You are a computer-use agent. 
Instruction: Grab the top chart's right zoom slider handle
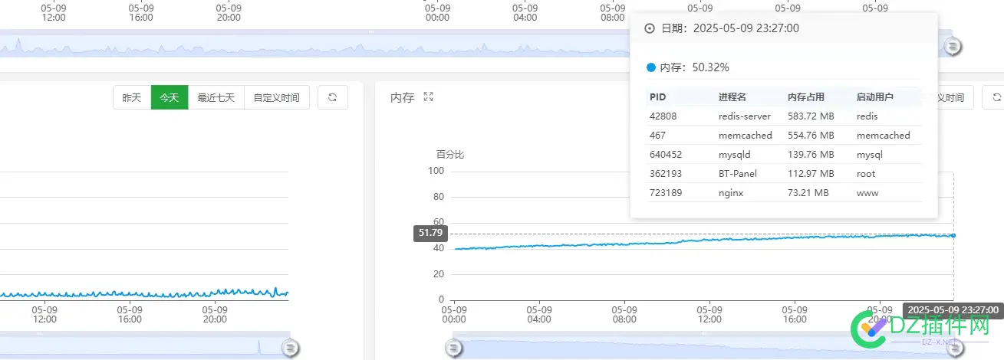(952, 47)
